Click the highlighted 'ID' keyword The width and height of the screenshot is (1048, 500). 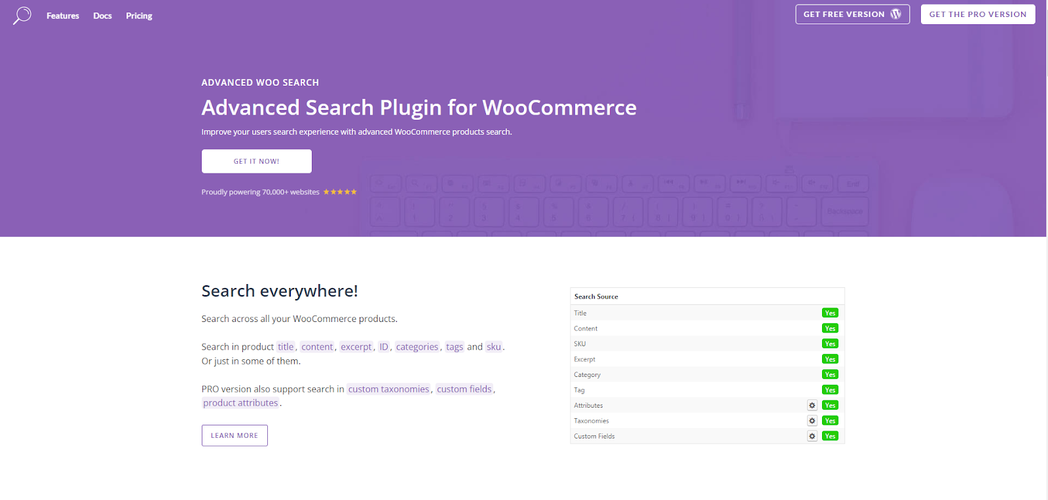pos(384,347)
